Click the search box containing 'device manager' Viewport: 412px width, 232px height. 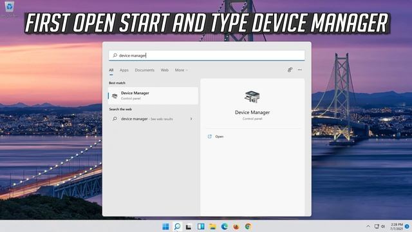[207, 55]
